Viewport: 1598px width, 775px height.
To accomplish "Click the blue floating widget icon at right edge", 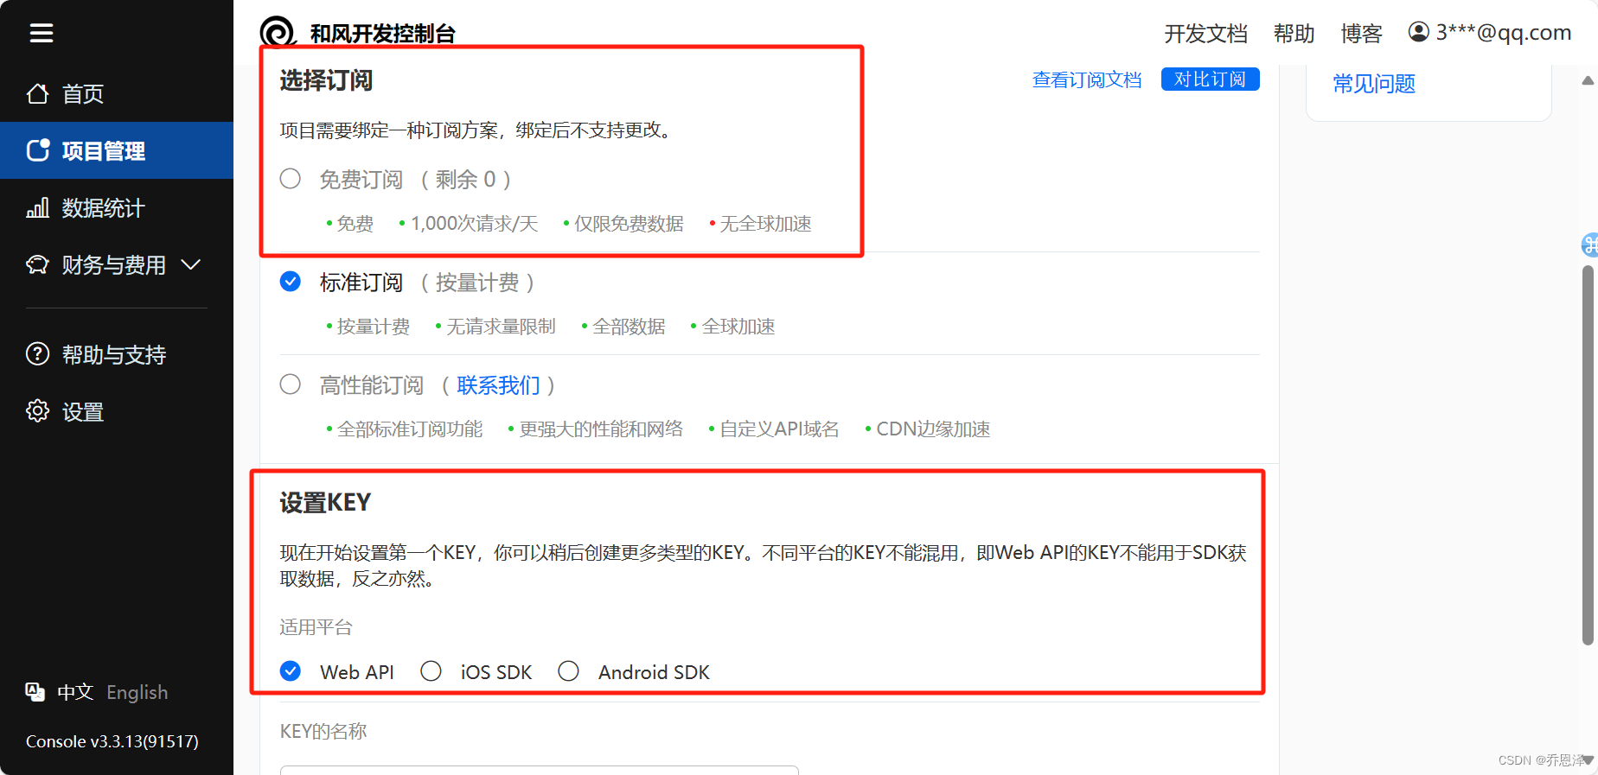I will point(1589,245).
